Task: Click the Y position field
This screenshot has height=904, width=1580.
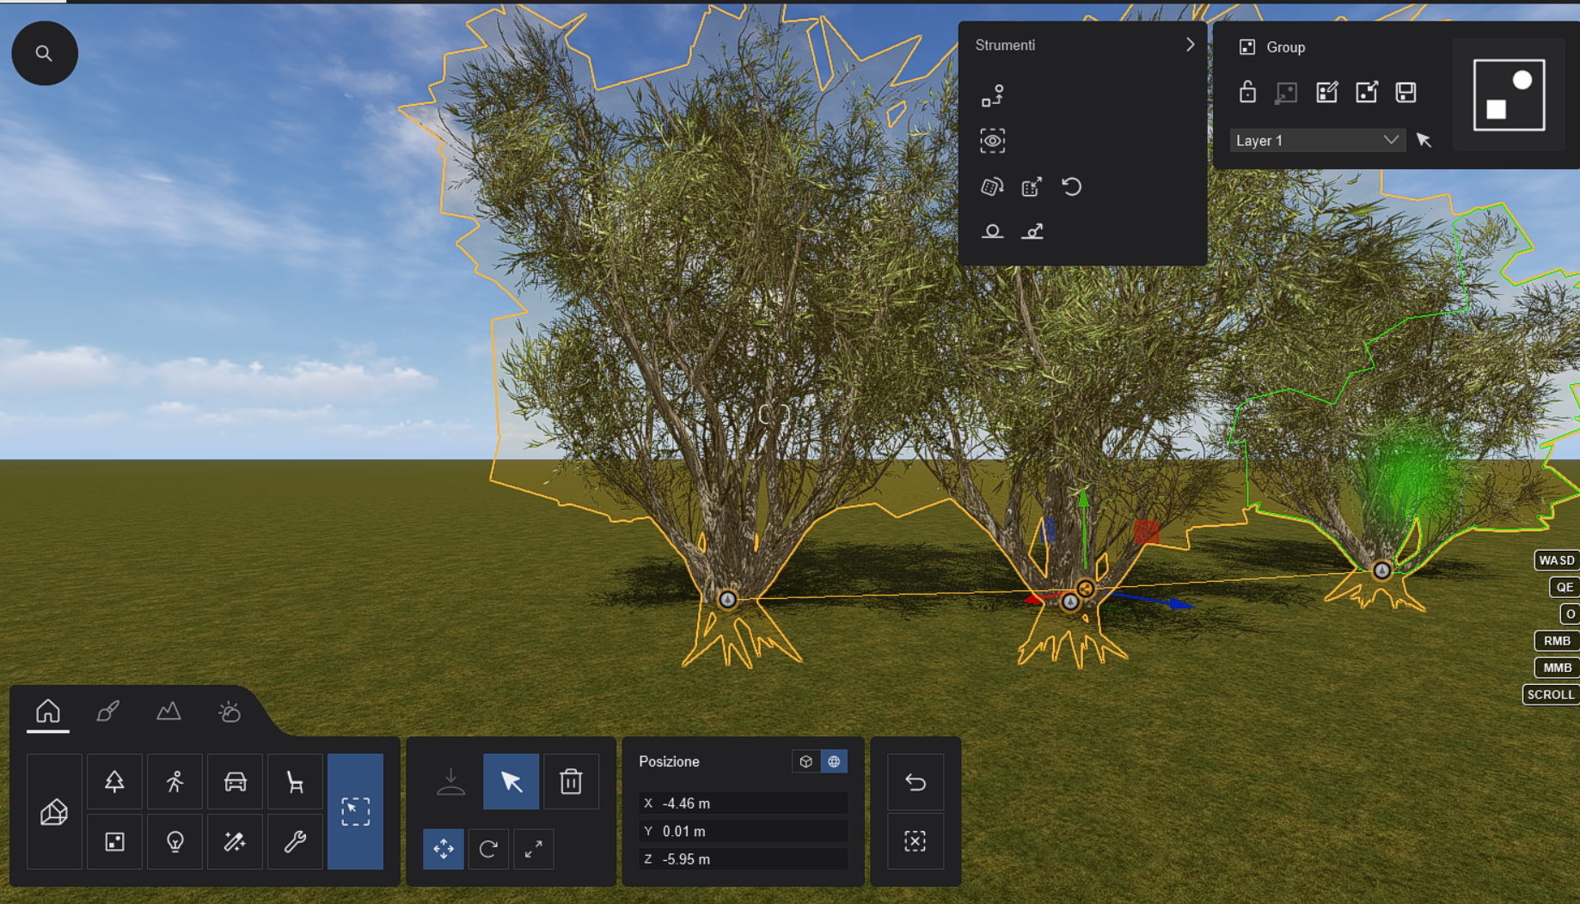Action: (743, 831)
